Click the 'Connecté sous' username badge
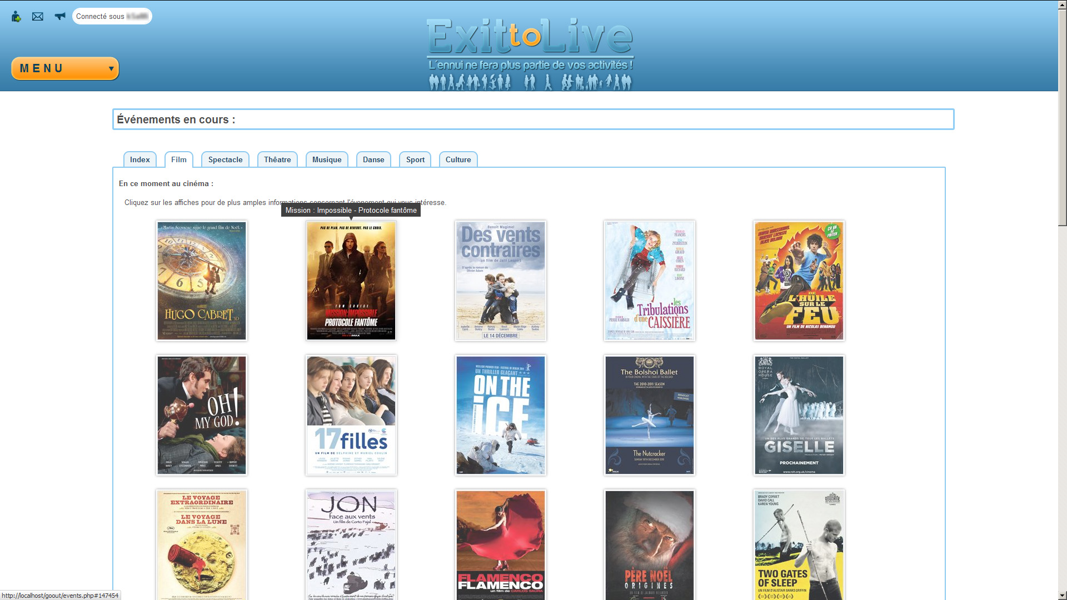1067x600 pixels. (x=112, y=16)
